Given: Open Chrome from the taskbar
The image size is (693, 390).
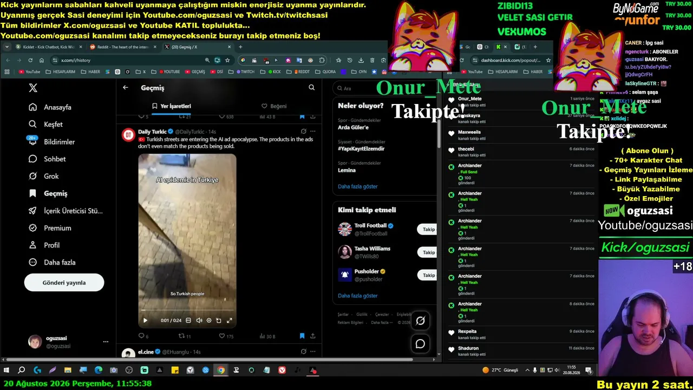Looking at the screenshot, I should (x=221, y=370).
